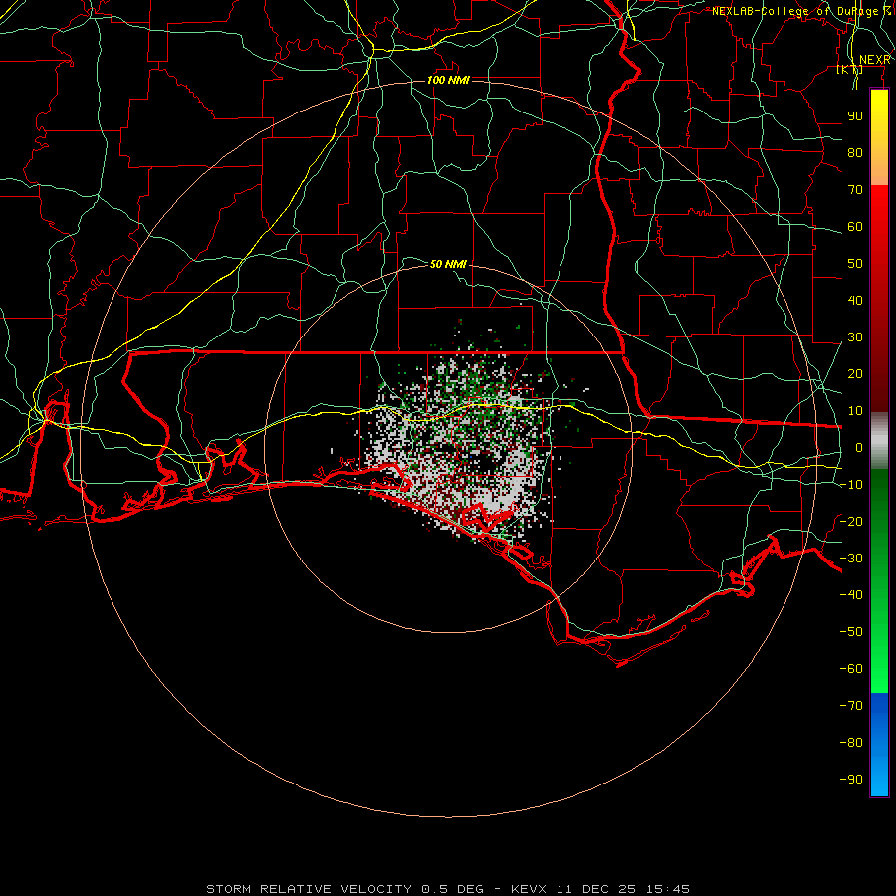896x896 pixels.
Task: Click the 15:45 timestamp text
Action: [668, 889]
